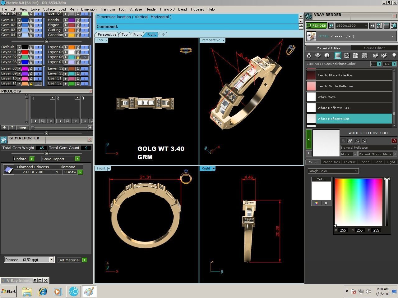Viewport: 398px width, 298px height.
Task: Open the Front viewport dropdown arrow
Action: tap(109, 169)
